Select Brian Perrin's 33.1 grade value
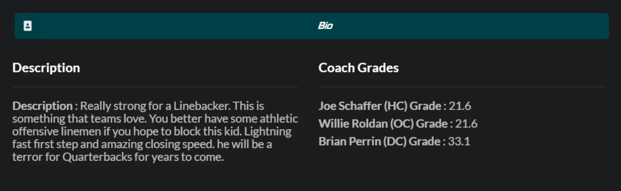This screenshot has height=191, width=621. coord(459,141)
